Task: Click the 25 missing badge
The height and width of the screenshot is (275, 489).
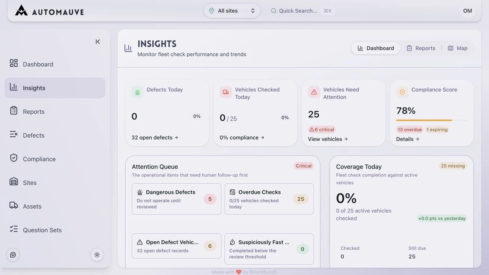Action: 453,166
